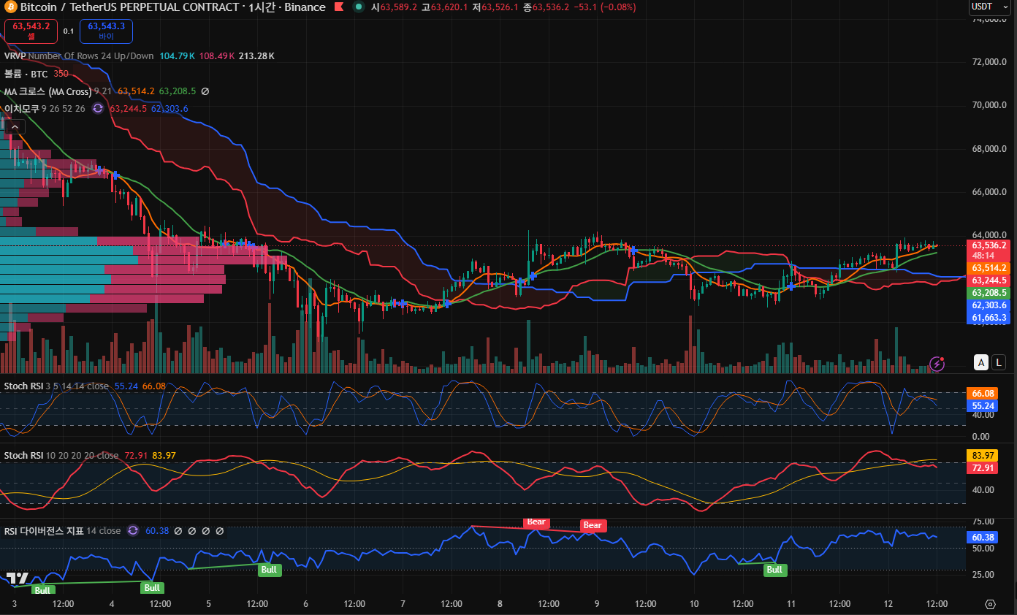Click the first red Bear divergence label
The image size is (1017, 615).
coord(536,522)
